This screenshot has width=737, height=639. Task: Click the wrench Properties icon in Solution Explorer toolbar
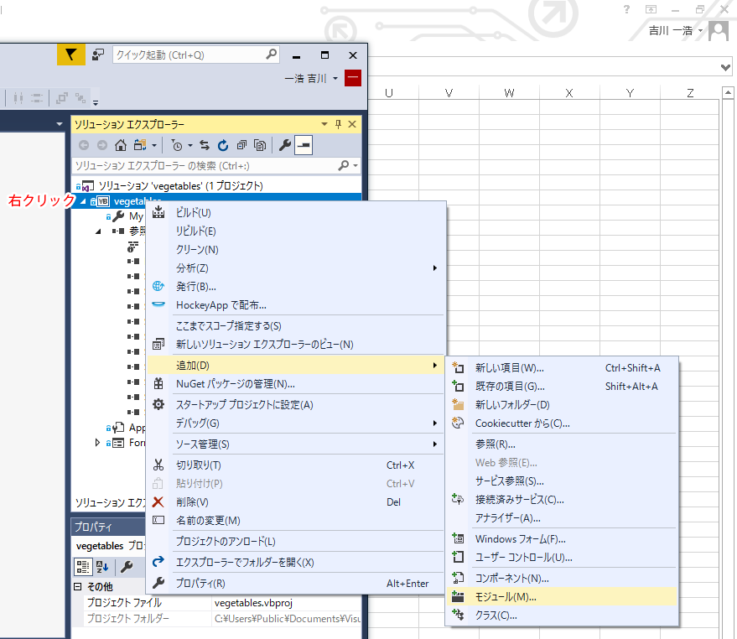[x=284, y=145]
